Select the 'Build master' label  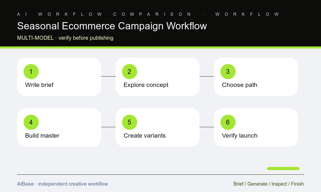[42, 135]
